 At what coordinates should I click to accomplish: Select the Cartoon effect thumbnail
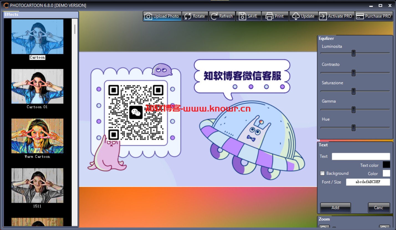coord(37,37)
